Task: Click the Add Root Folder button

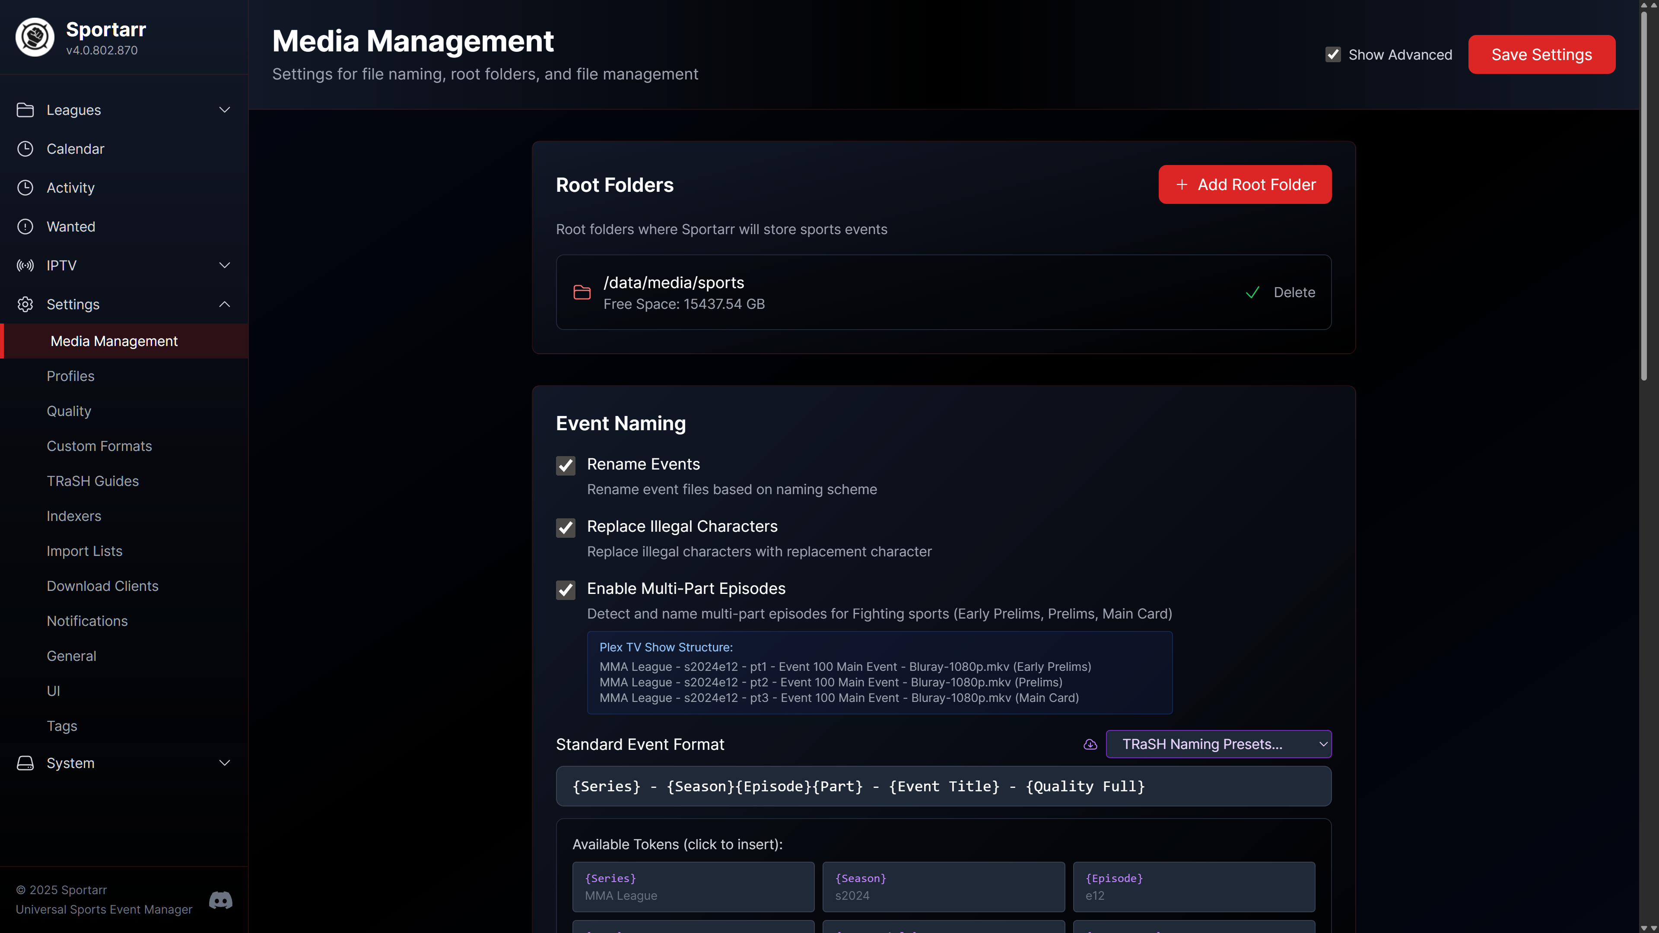Action: (1245, 185)
